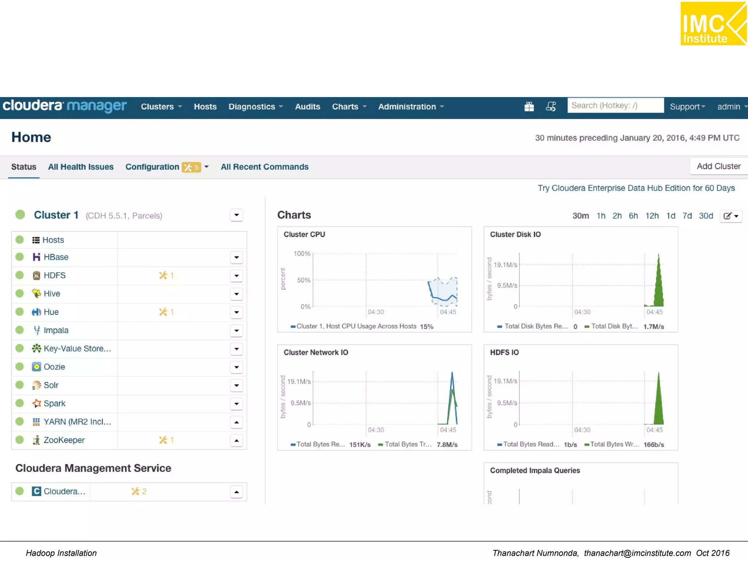The image size is (748, 561).
Task: Click the Add Cluster button
Action: click(x=718, y=167)
